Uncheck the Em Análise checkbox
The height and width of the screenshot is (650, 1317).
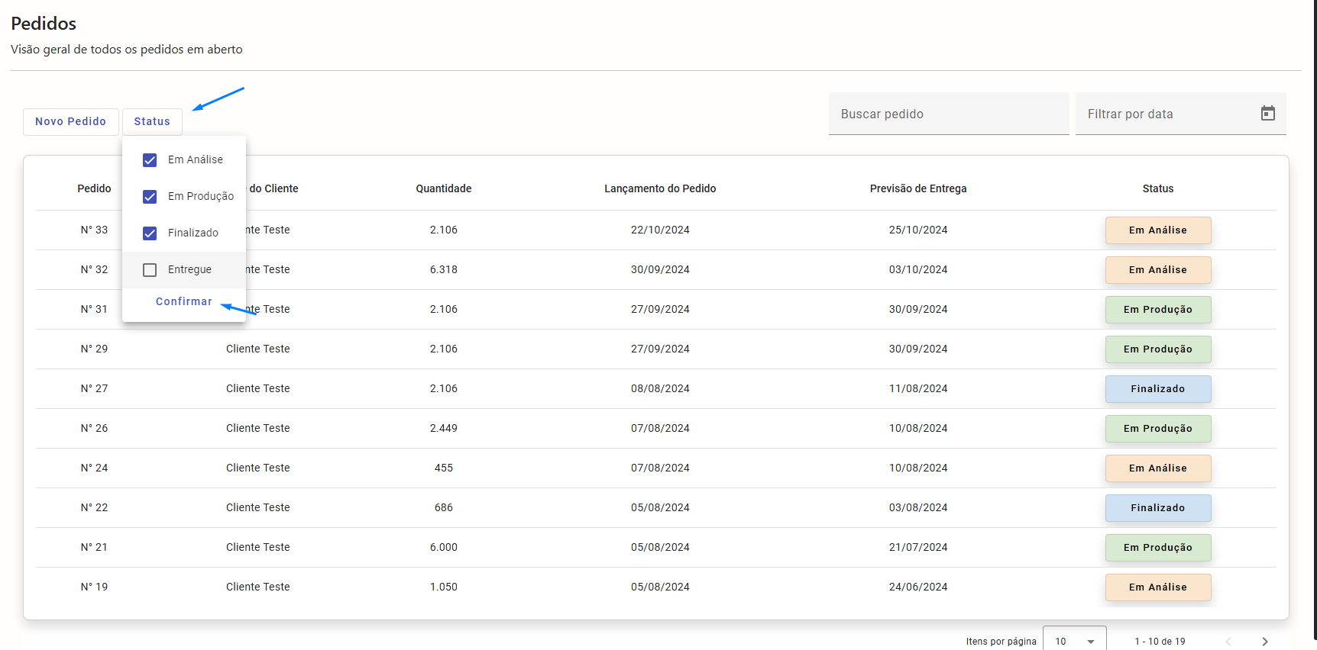point(150,160)
